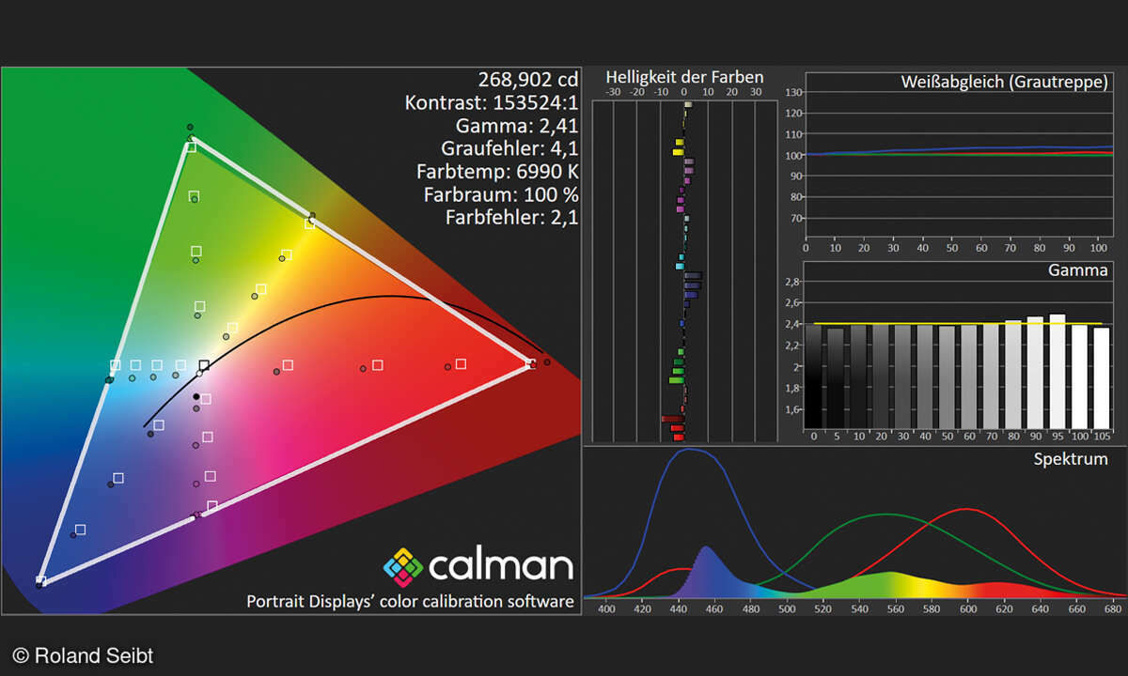Click the bold white-point square in gamut center

click(x=204, y=364)
